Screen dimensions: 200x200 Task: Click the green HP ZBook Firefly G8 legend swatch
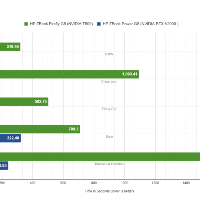click(26, 24)
